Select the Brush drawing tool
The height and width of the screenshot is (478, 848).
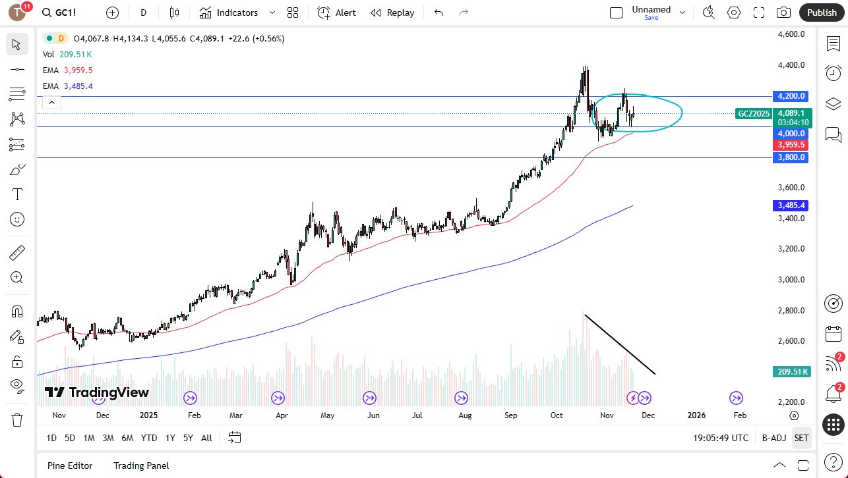(17, 169)
